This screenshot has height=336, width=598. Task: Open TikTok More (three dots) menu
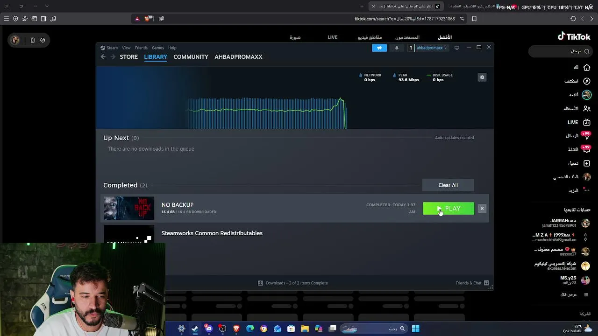(x=587, y=190)
